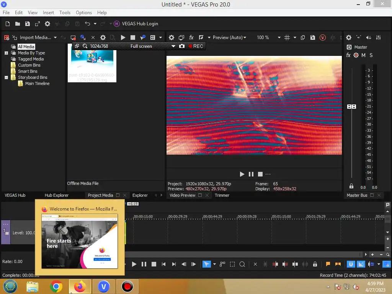
Task: Open the Tools menu
Action: (x=65, y=13)
